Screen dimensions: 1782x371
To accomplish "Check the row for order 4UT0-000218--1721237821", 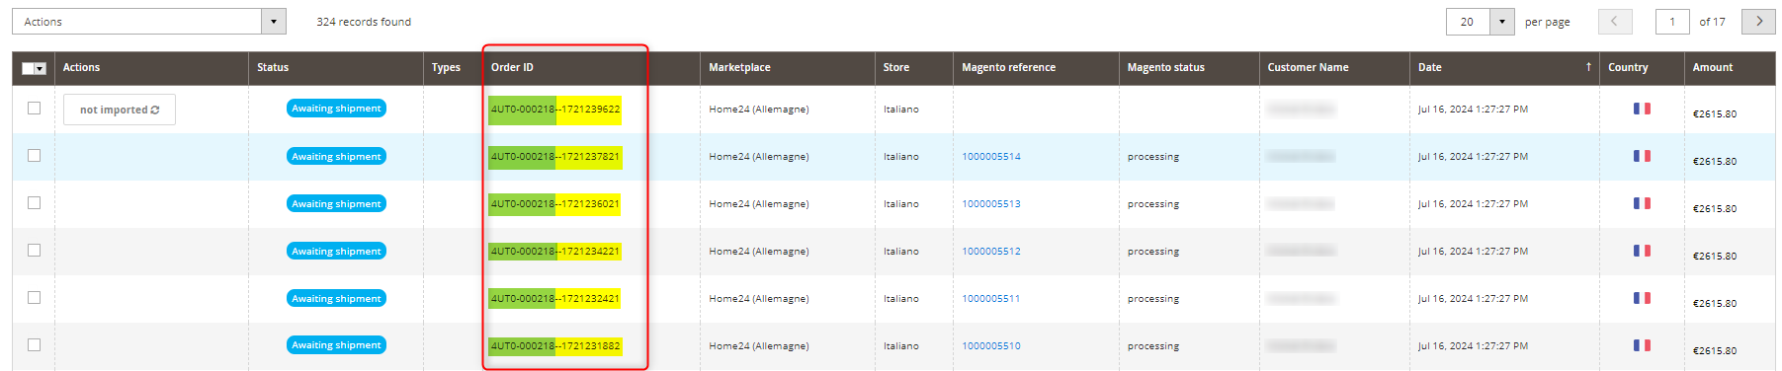I will (34, 156).
